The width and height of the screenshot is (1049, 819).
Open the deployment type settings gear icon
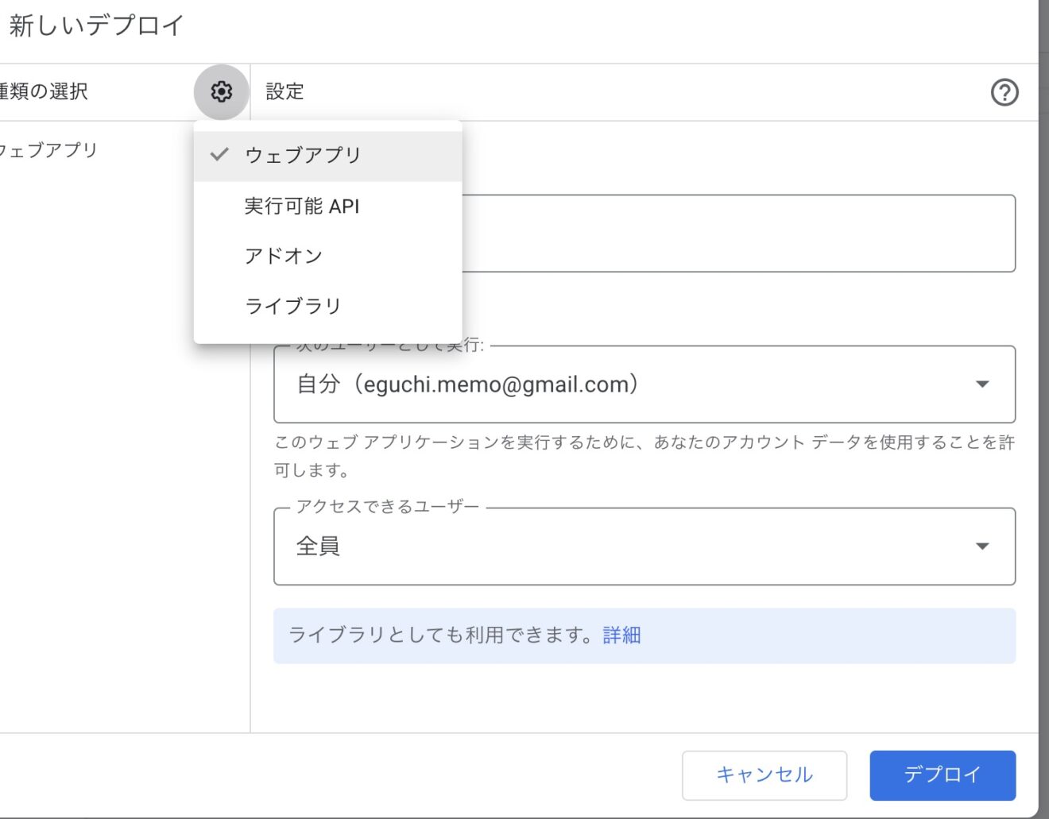220,91
